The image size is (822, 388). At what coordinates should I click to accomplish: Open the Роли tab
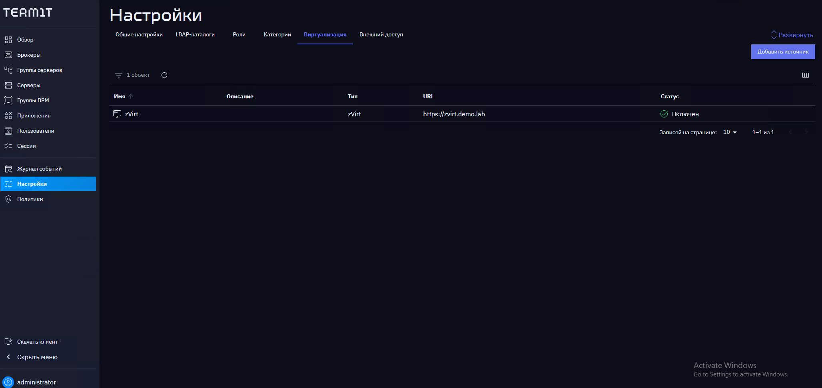239,35
